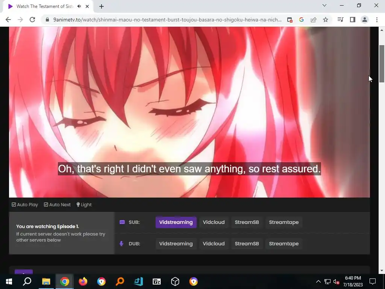The image size is (385, 289).
Task: Click the SUB closed-caption icon
Action: (122, 222)
